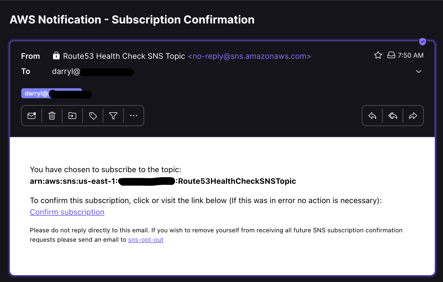Image resolution: width=443 pixels, height=282 pixels.
Task: Delete this email with the trash icon
Action: [x=52, y=116]
